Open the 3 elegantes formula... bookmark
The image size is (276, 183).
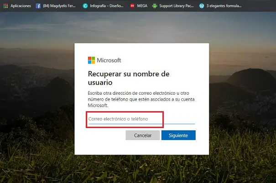[224, 6]
